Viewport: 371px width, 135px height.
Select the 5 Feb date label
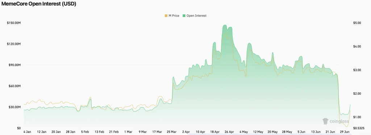coord(85,132)
